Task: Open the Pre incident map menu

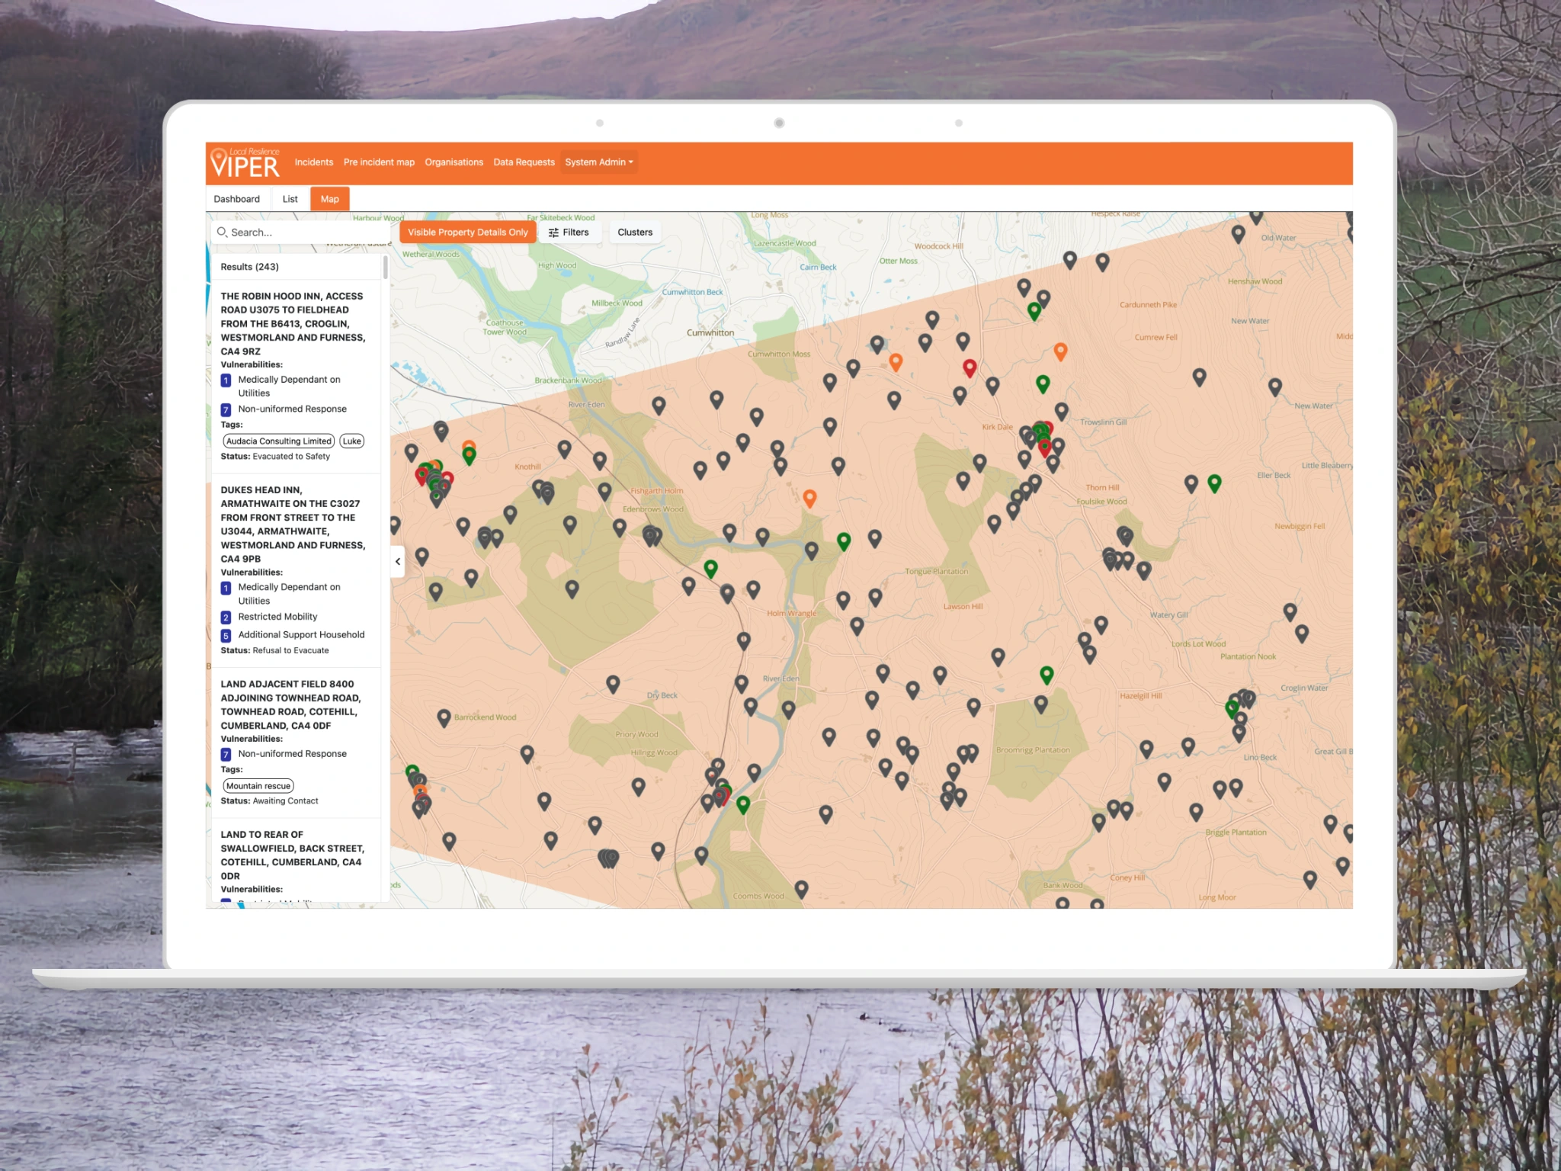Action: (379, 162)
